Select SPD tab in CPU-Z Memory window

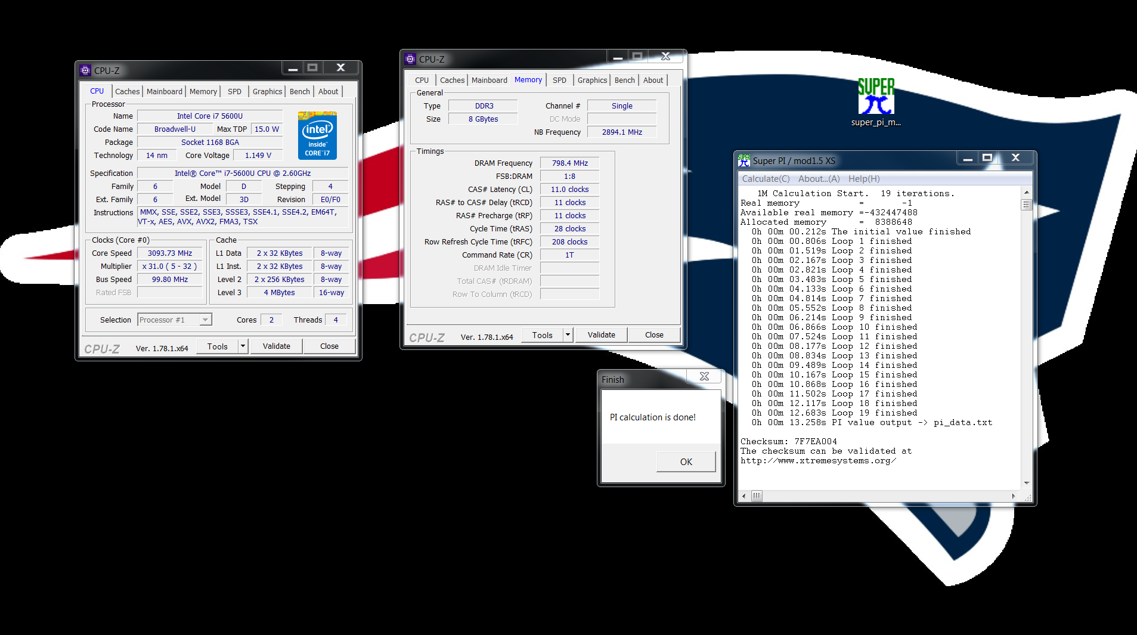(x=559, y=80)
